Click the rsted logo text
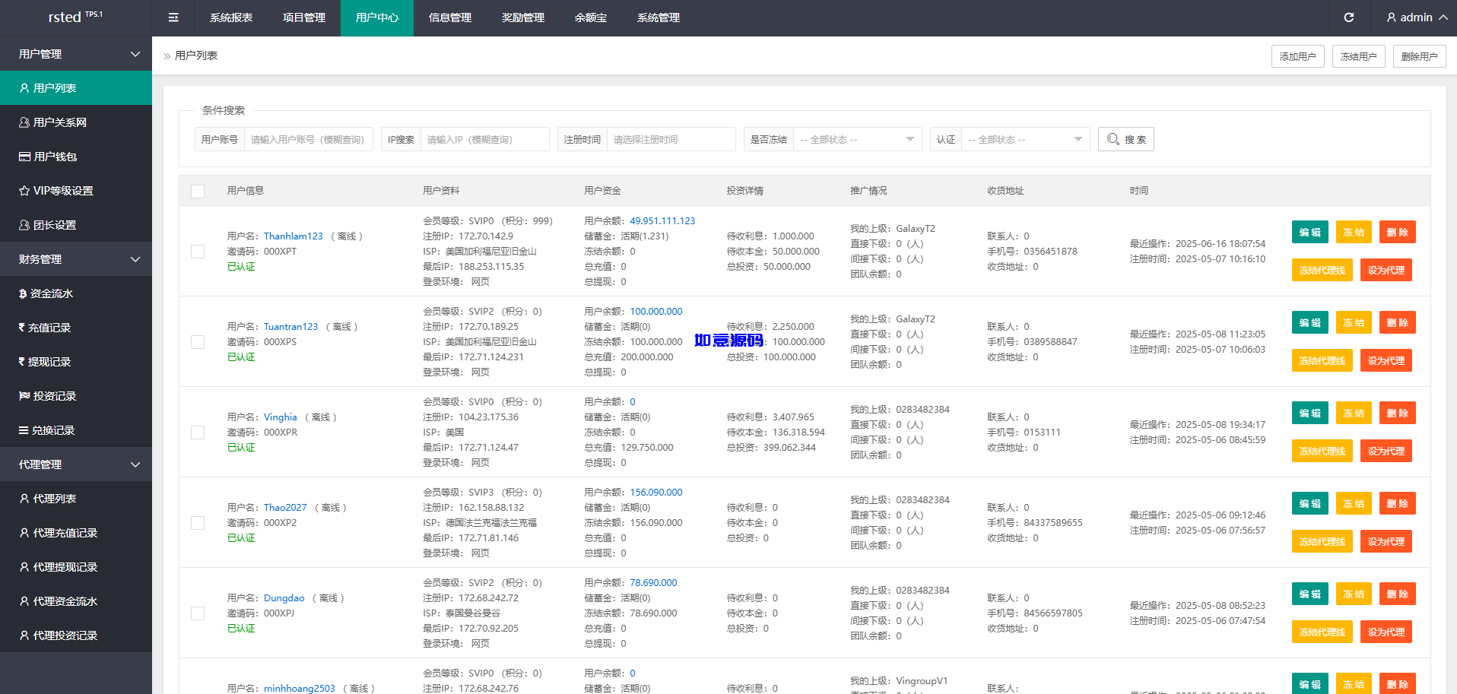Image resolution: width=1457 pixels, height=694 pixels. pos(65,17)
